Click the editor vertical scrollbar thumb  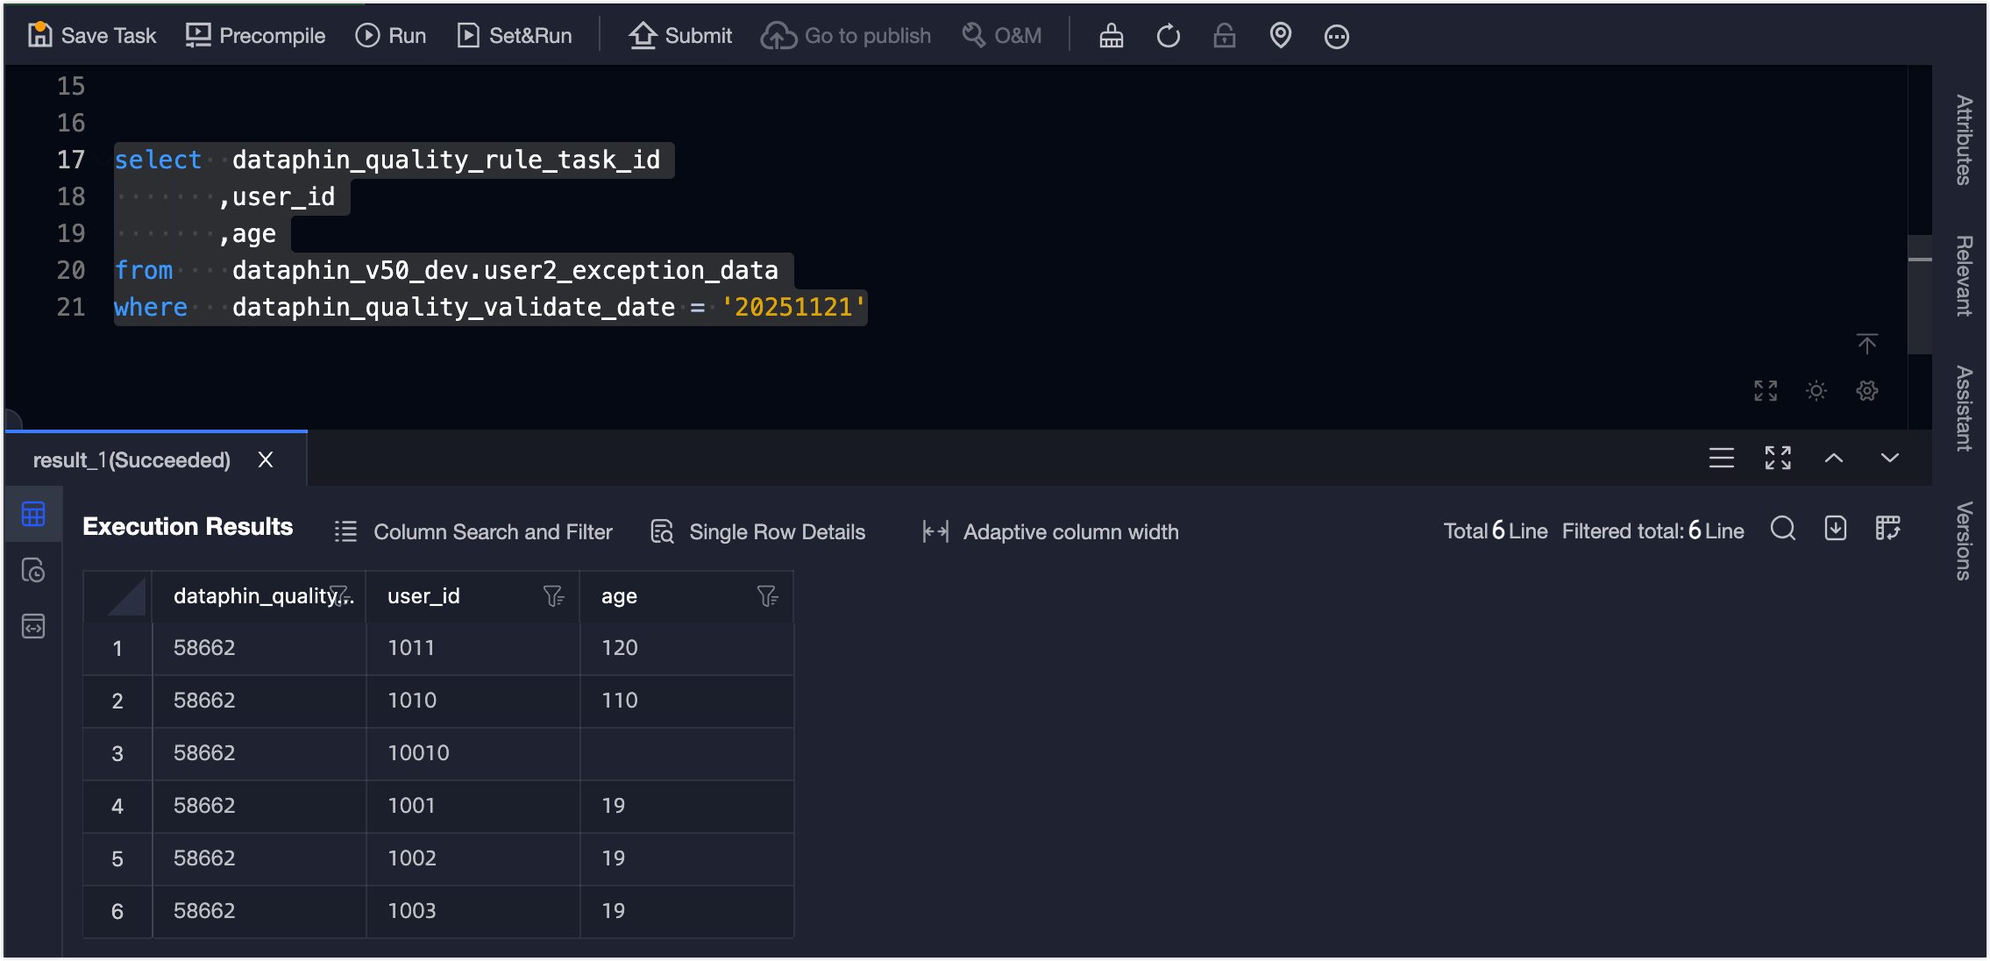[1920, 294]
